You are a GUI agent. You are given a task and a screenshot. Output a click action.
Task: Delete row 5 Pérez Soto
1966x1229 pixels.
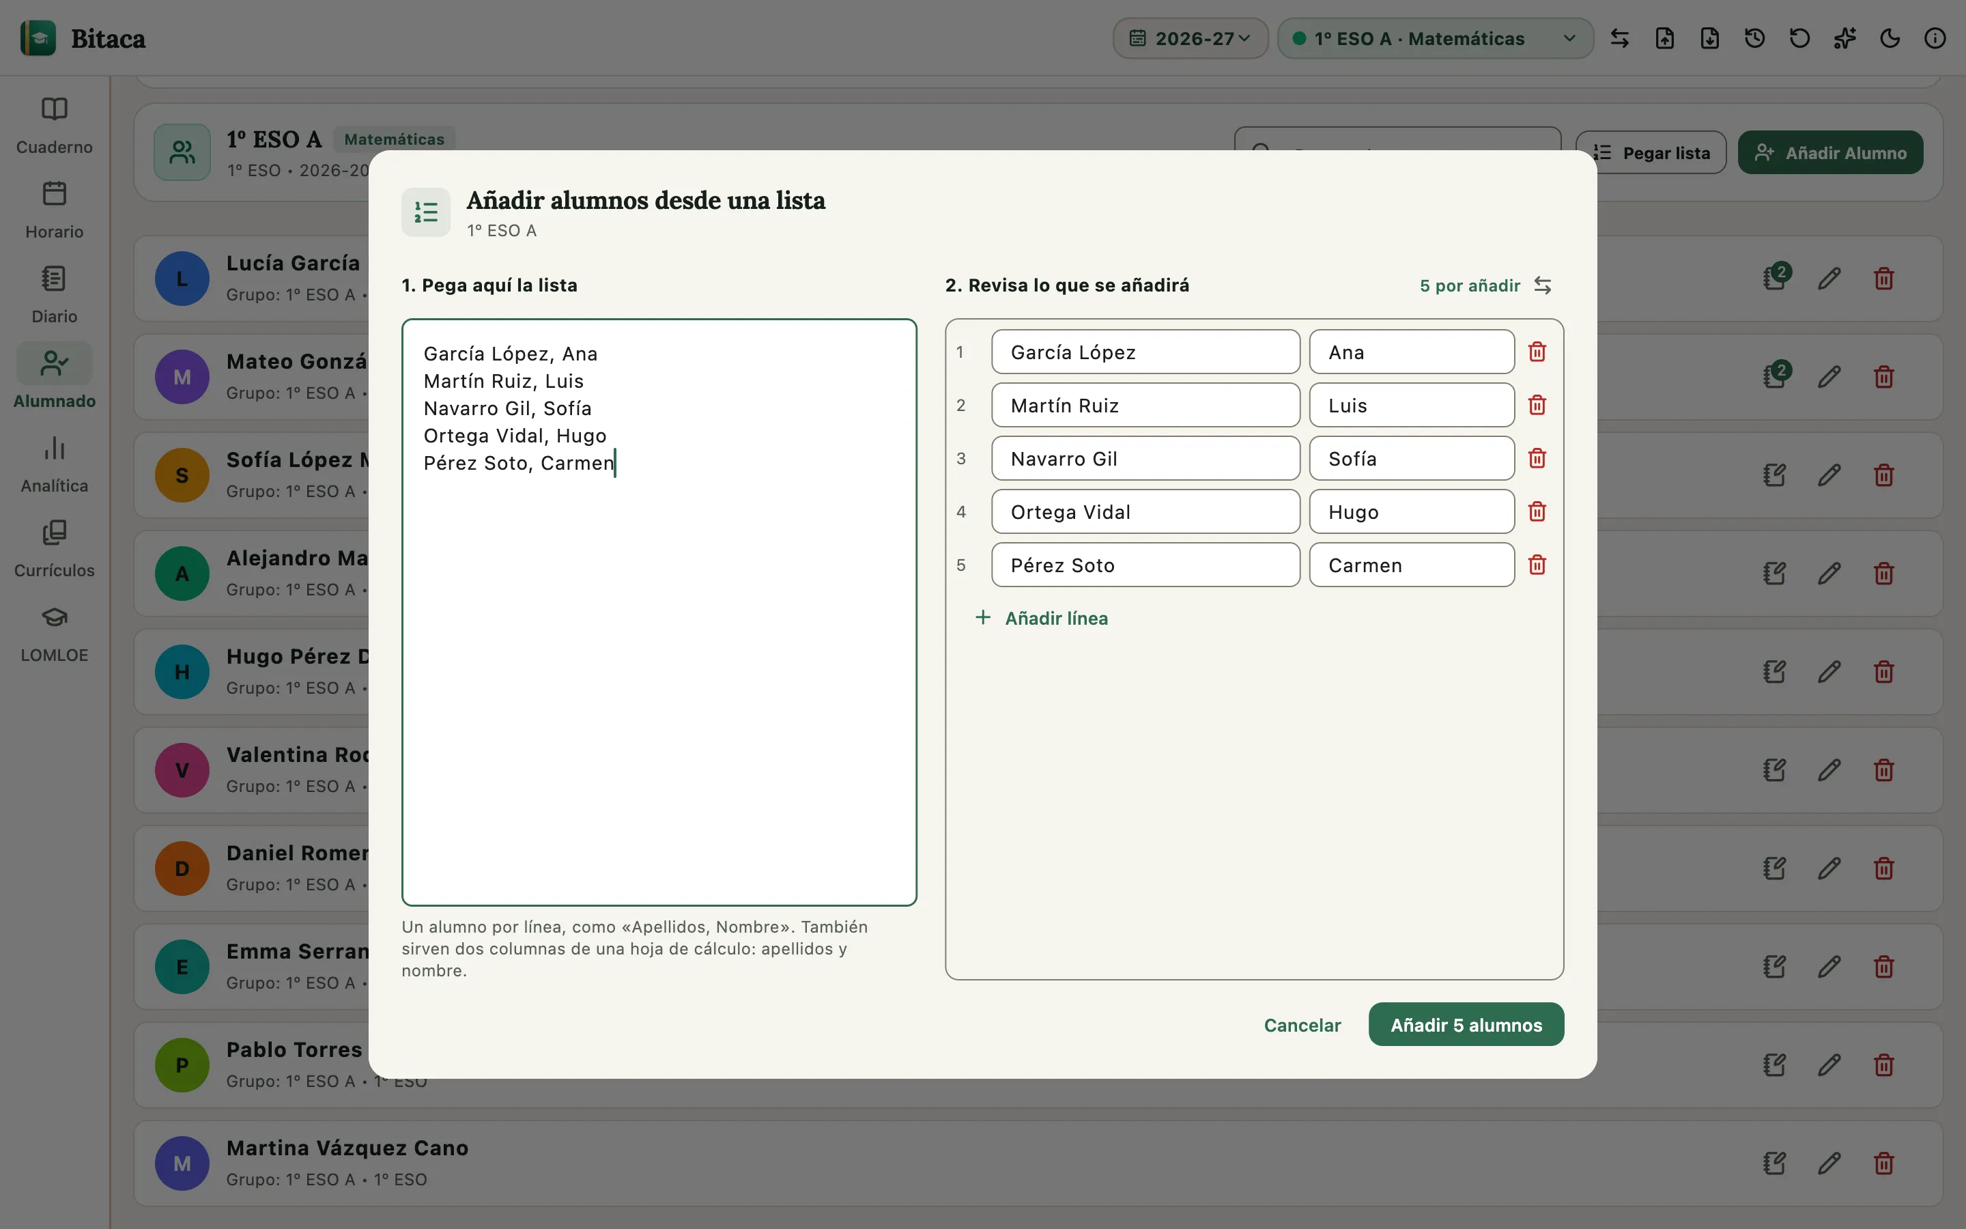point(1537,565)
